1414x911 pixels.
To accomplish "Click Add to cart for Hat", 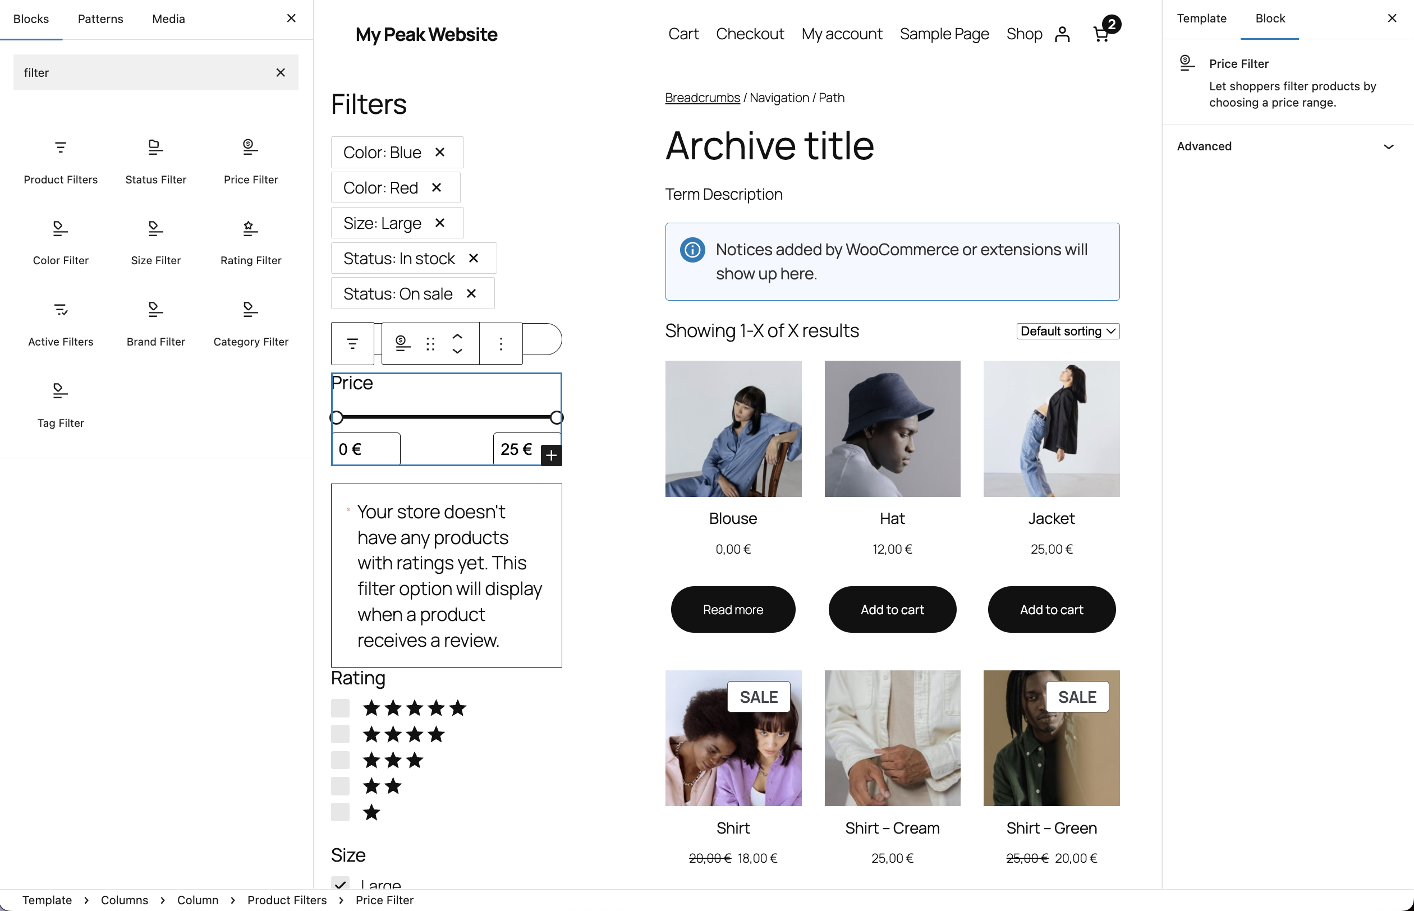I will (892, 609).
